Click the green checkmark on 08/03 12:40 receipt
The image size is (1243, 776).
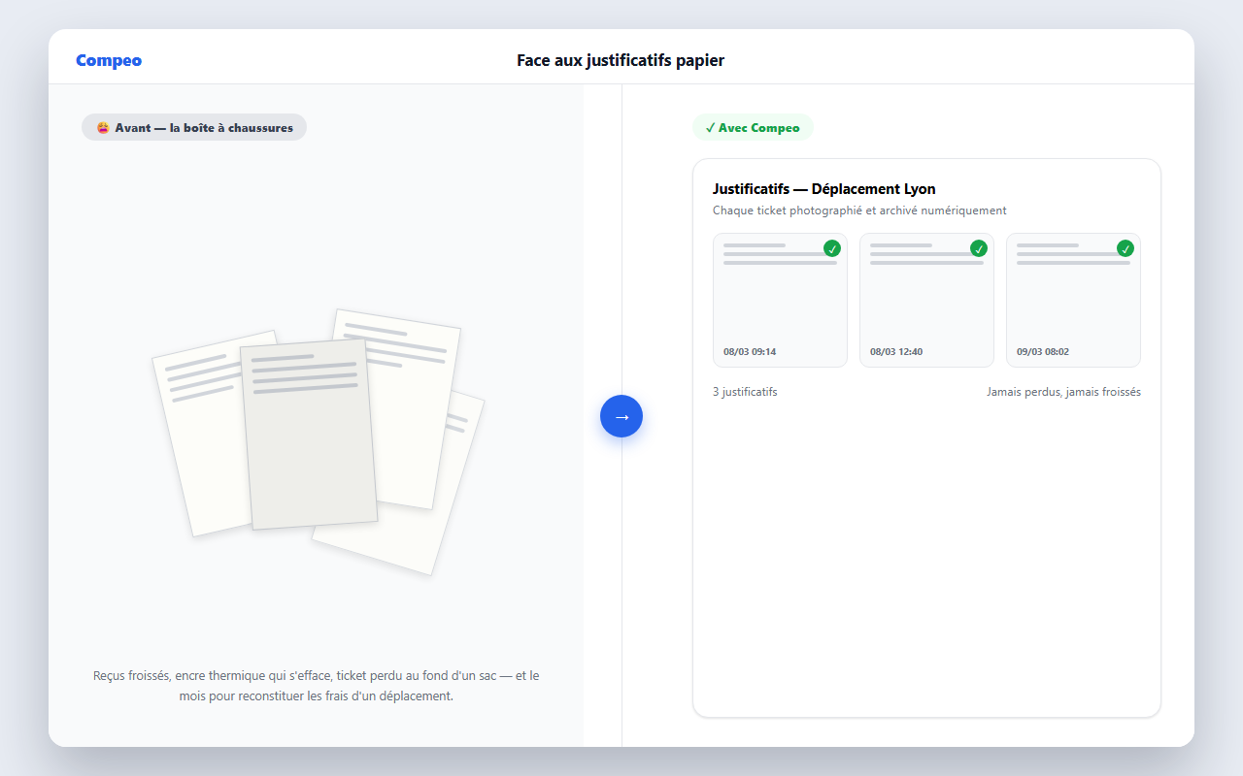[x=979, y=248]
